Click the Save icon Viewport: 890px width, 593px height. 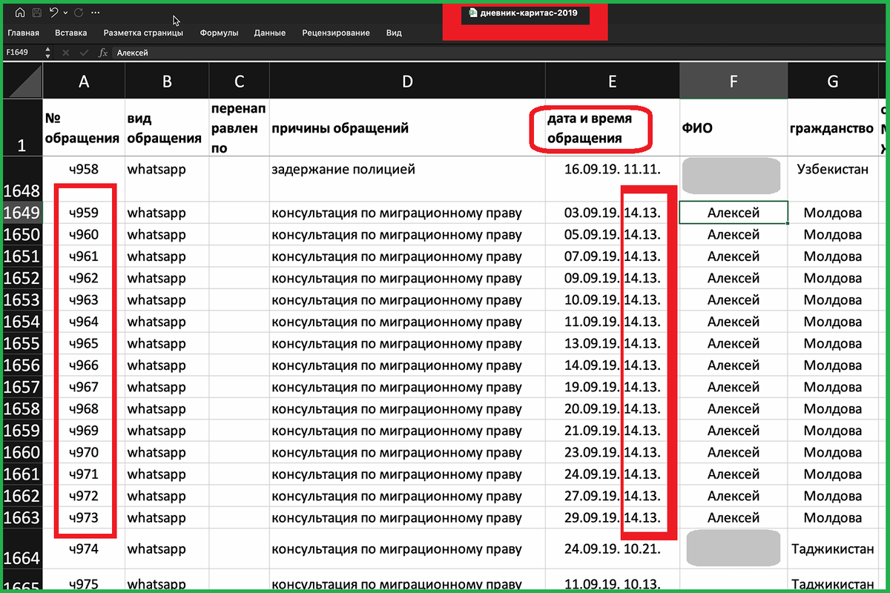click(36, 13)
